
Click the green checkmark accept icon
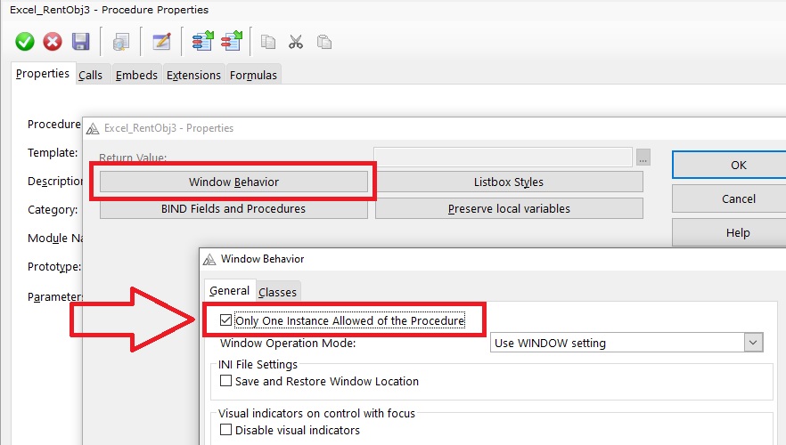point(25,42)
